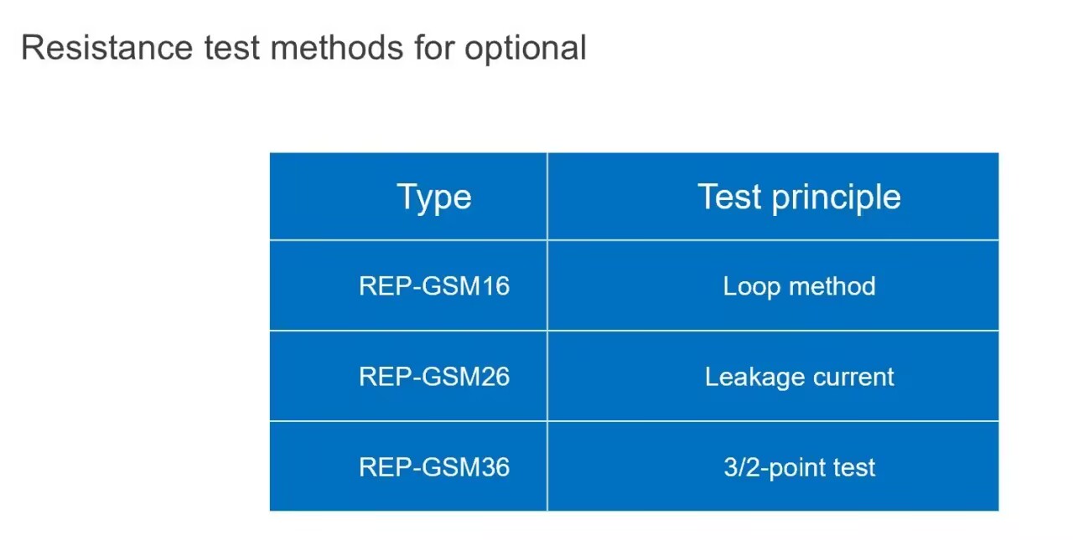Click the vertical divider between table columns
The width and height of the screenshot is (1073, 540).
coord(547,332)
